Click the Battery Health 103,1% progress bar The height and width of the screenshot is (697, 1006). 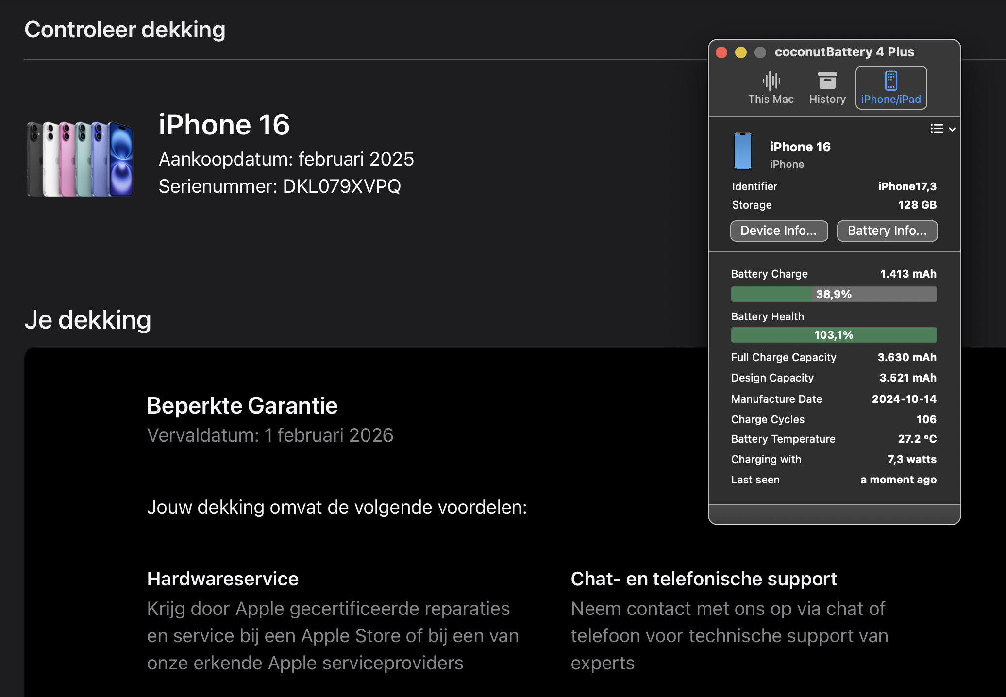[x=834, y=335]
